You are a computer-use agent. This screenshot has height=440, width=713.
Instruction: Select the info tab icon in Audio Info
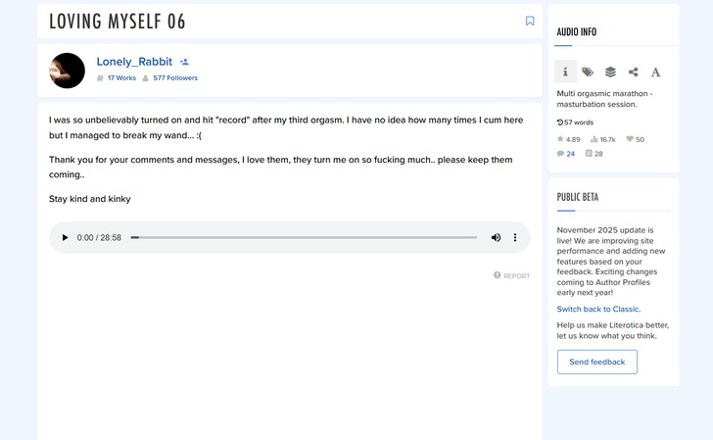565,72
